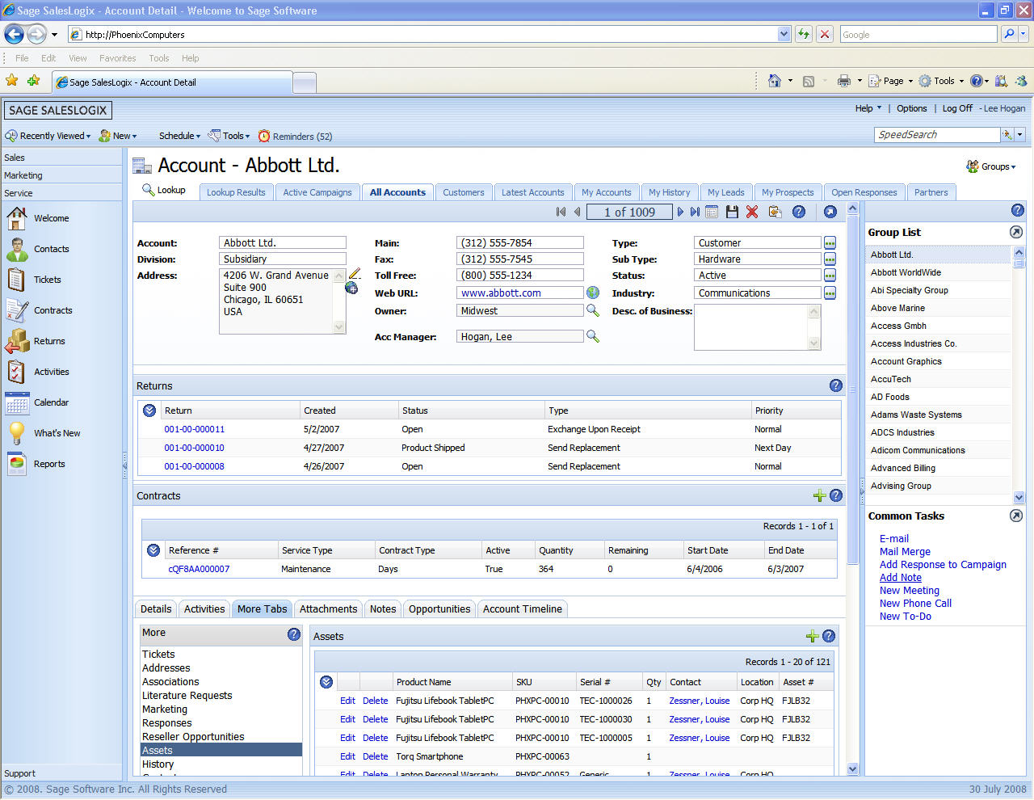This screenshot has width=1034, height=800.
Task: Click the Desc. of Business text area
Action: [x=751, y=327]
